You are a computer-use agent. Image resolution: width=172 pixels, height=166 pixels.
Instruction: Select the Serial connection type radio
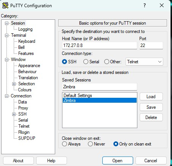[x=86, y=62]
